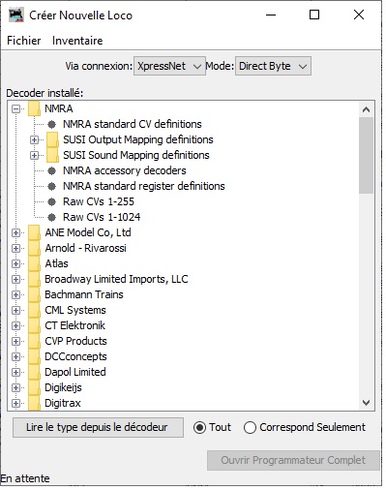
Task: Click the SUSI Sound Mapping definitions folder icon
Action: 52,155
